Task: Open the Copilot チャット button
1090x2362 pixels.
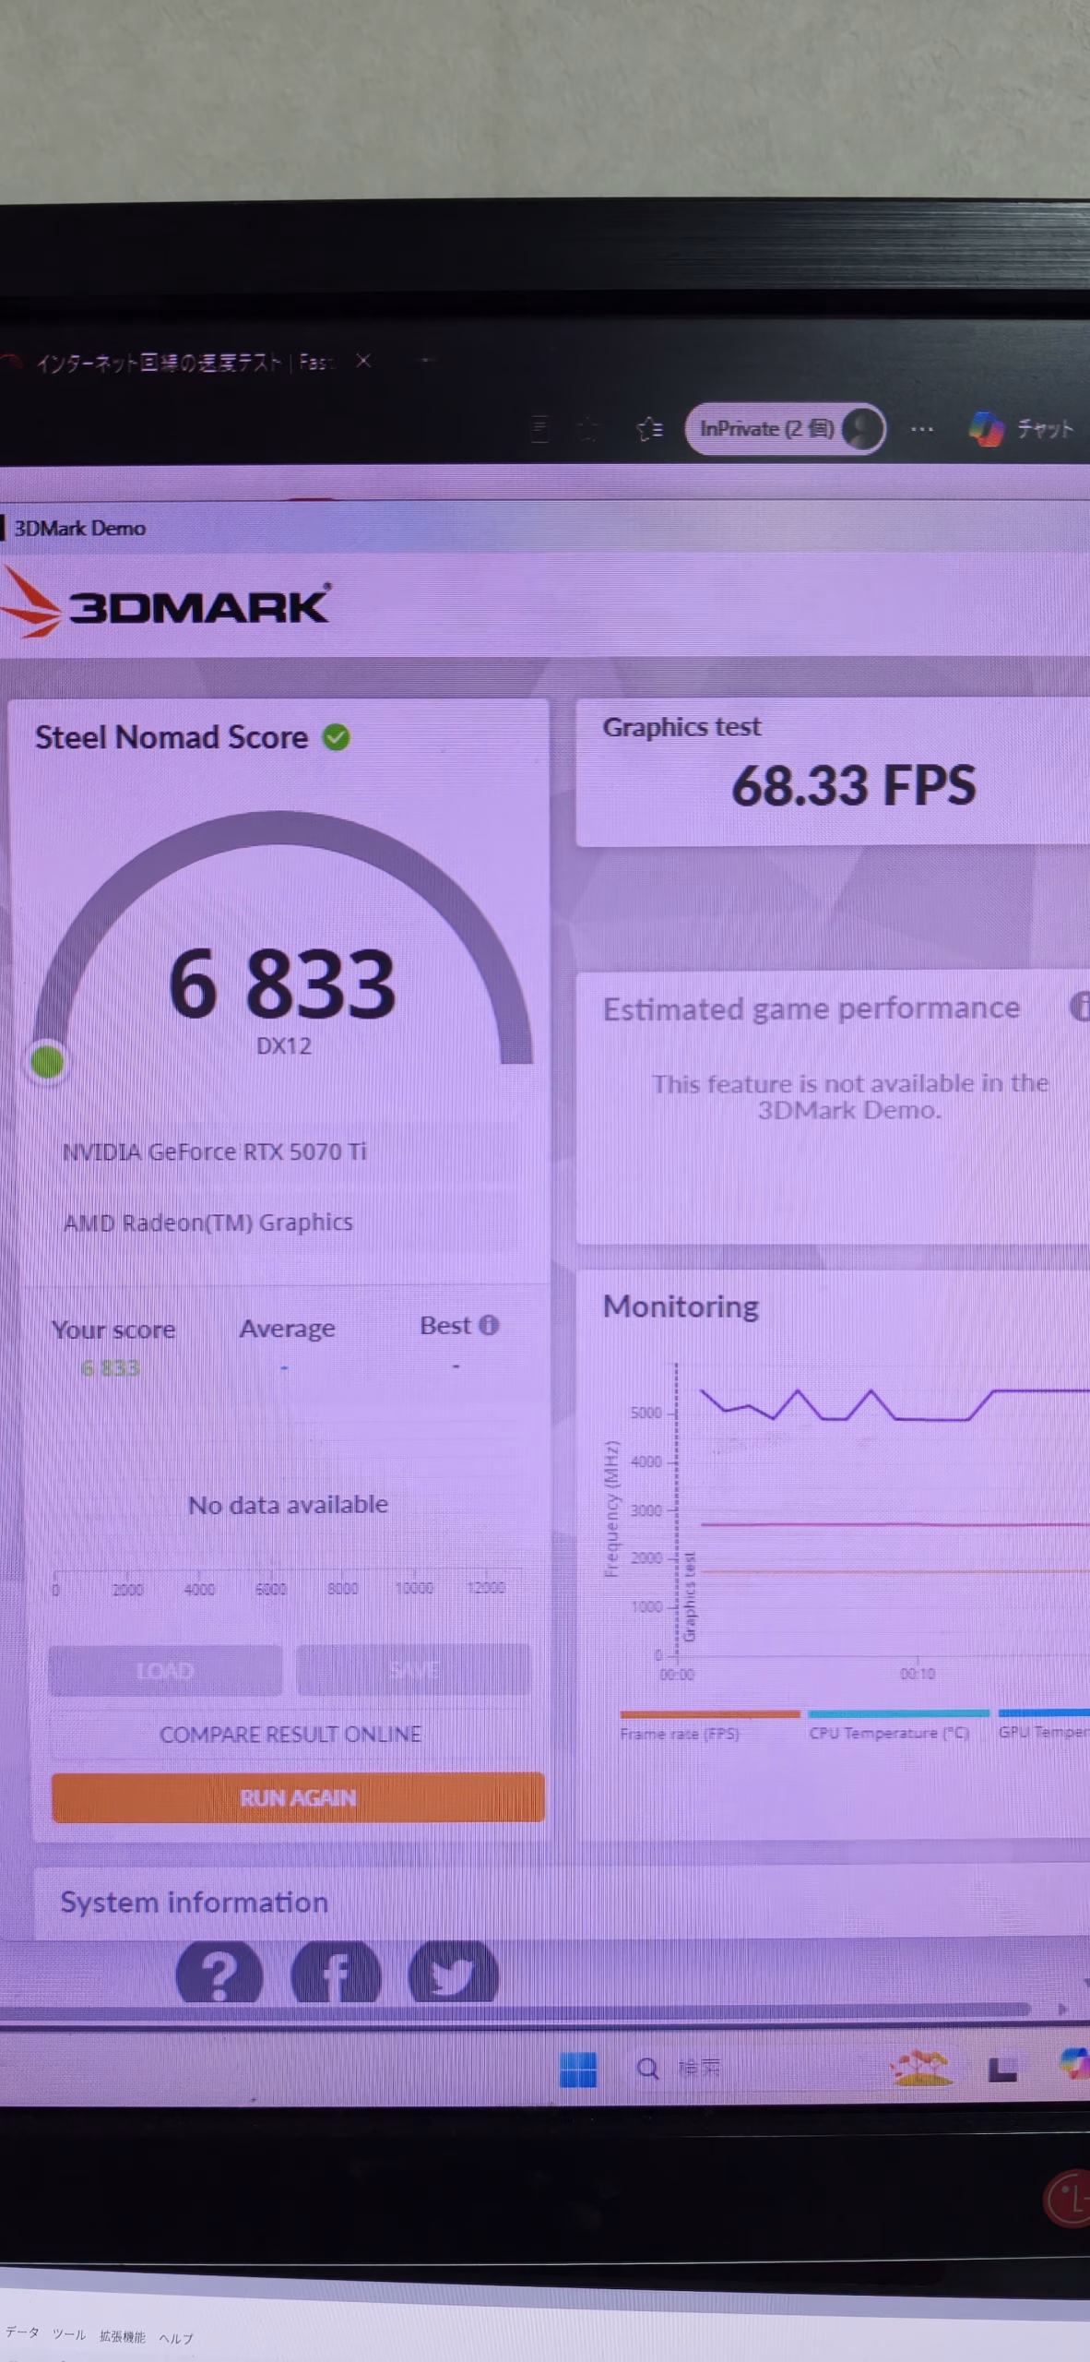Action: click(x=1023, y=429)
